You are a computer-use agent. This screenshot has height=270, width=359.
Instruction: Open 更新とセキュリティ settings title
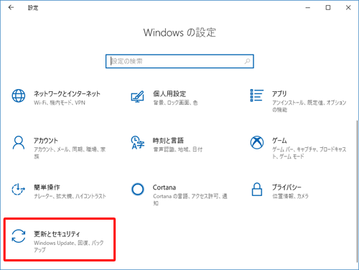tap(57, 234)
